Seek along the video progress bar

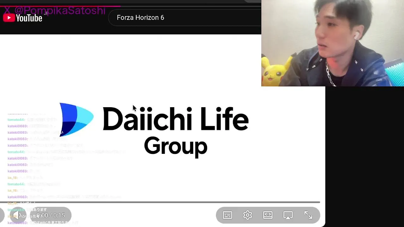tap(160, 202)
